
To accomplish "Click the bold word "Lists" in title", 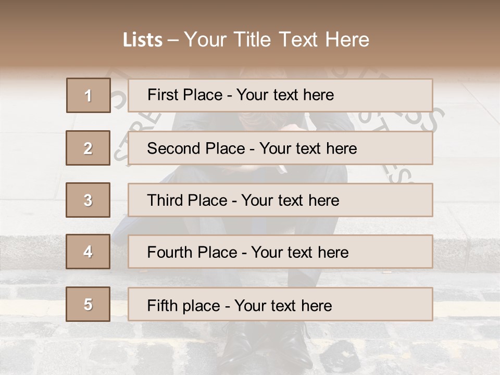I will pyautogui.click(x=142, y=40).
